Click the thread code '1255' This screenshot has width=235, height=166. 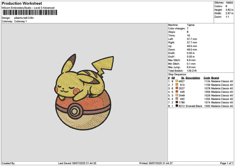(x=207, y=99)
